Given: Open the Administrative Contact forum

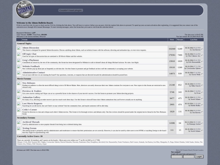Looking at the screenshot, I should click(x=34, y=73).
